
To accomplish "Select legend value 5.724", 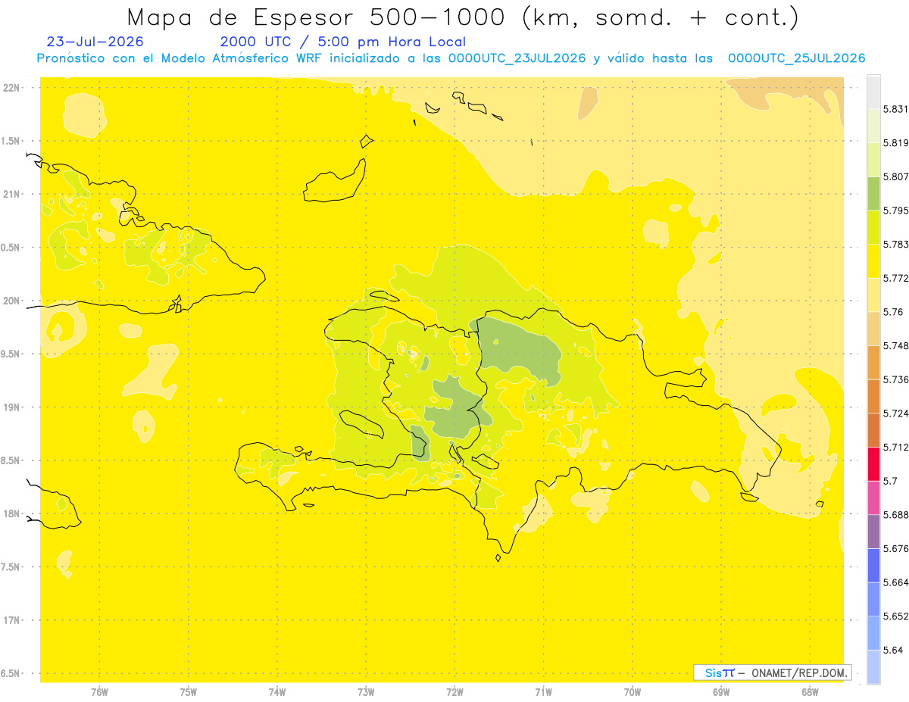I will click(894, 413).
